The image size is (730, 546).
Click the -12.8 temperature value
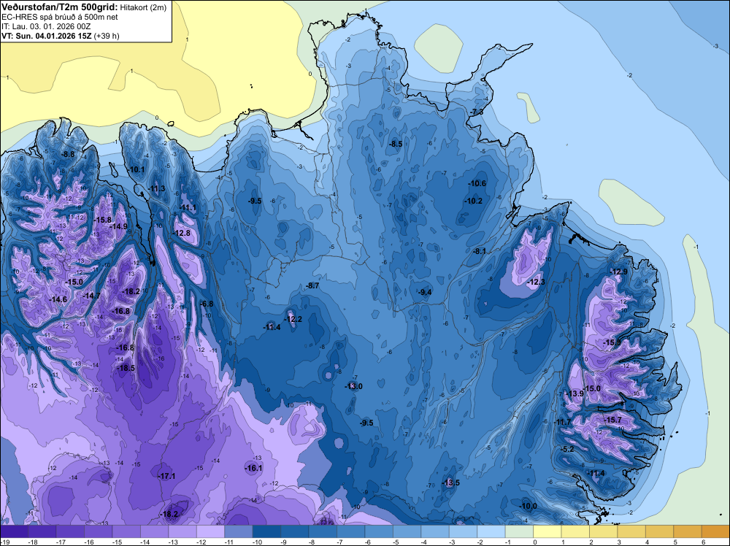pos(182,233)
